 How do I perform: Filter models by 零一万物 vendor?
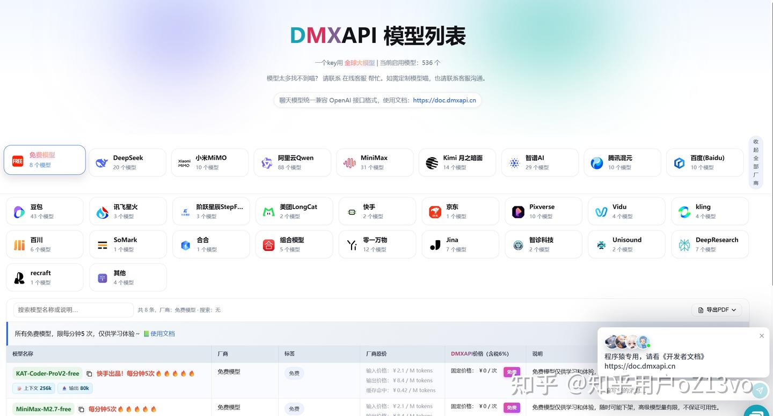pyautogui.click(x=377, y=244)
